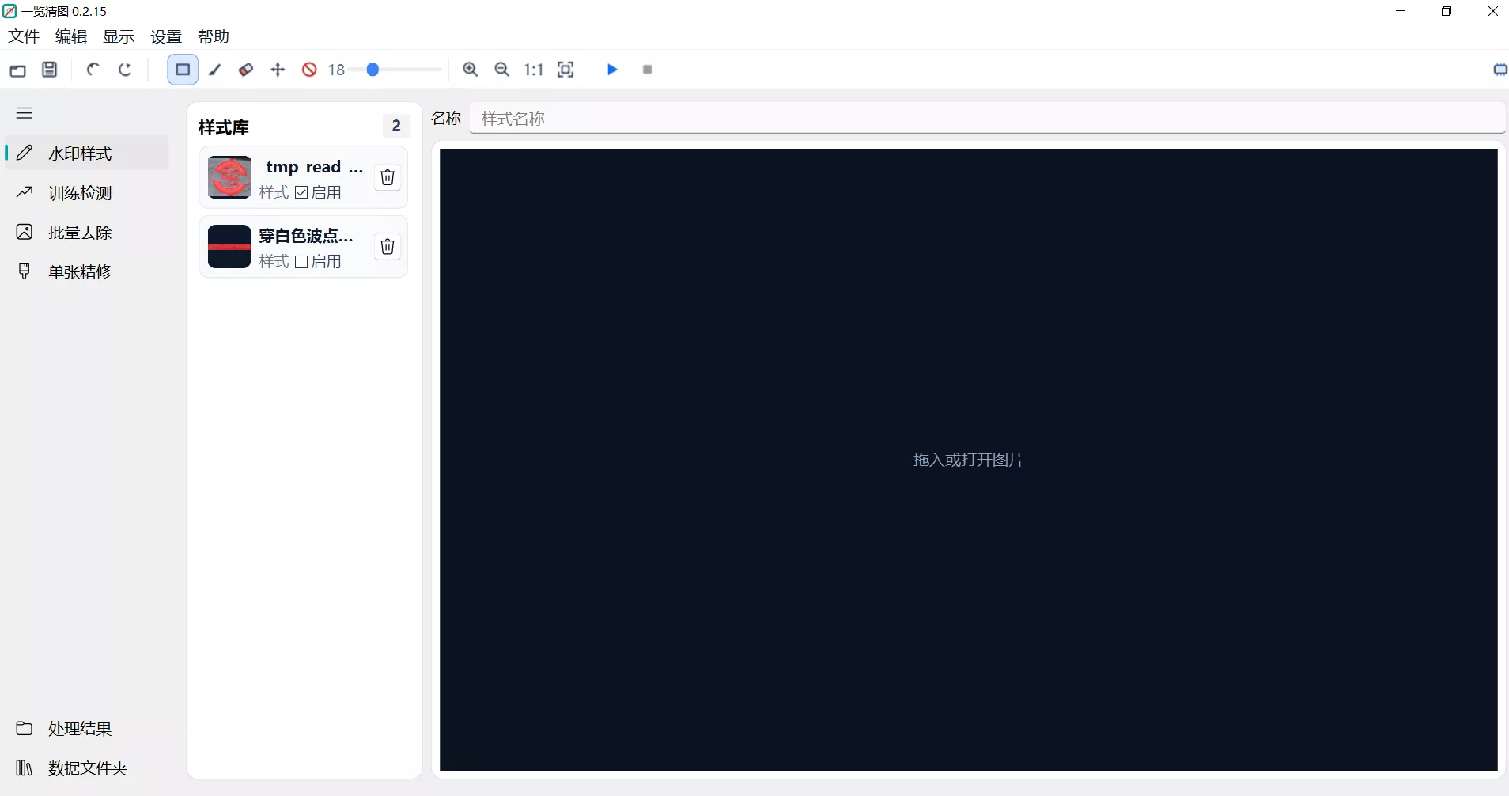This screenshot has height=796, width=1509.
Task: Click the _tmp_read_... style name
Action: 312,167
